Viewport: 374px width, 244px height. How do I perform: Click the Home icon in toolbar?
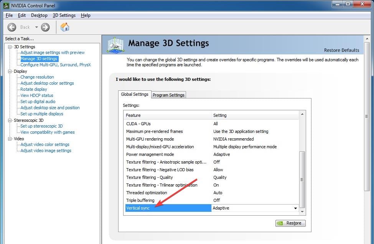tap(65, 27)
